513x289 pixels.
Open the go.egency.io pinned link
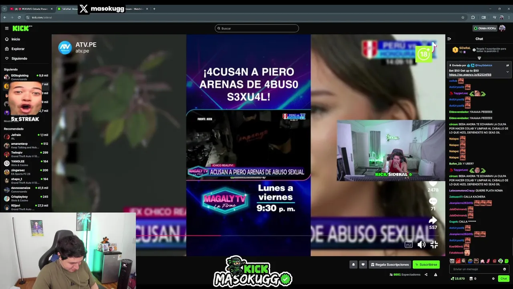coord(470,75)
